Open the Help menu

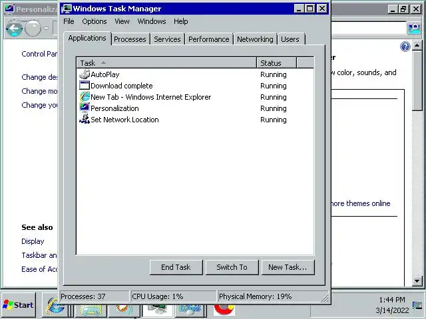coord(180,21)
